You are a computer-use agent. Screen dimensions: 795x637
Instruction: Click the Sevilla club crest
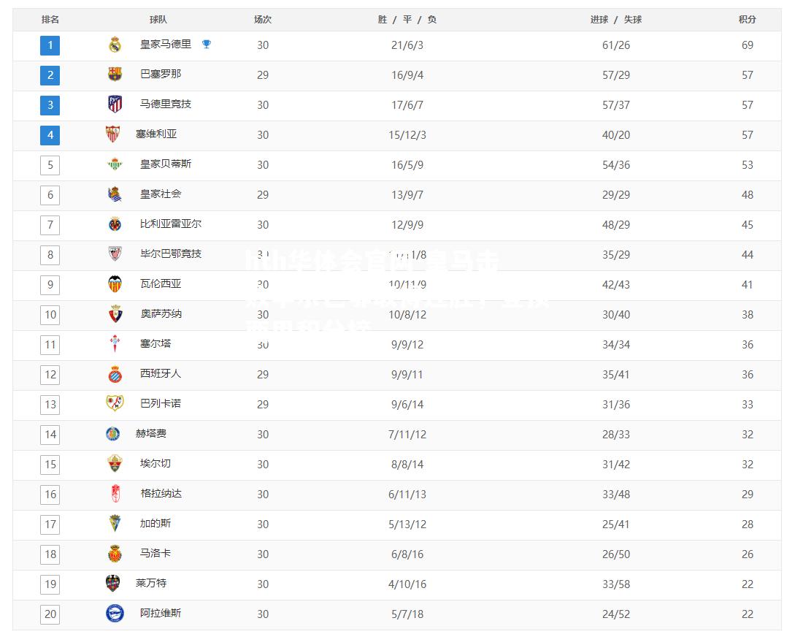coord(112,134)
